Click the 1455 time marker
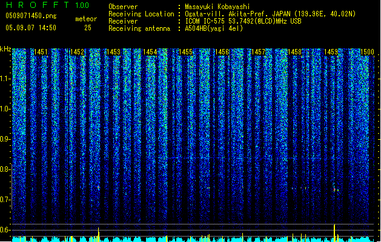Image resolution: width=381 pixels, height=242 pixels. [185, 52]
